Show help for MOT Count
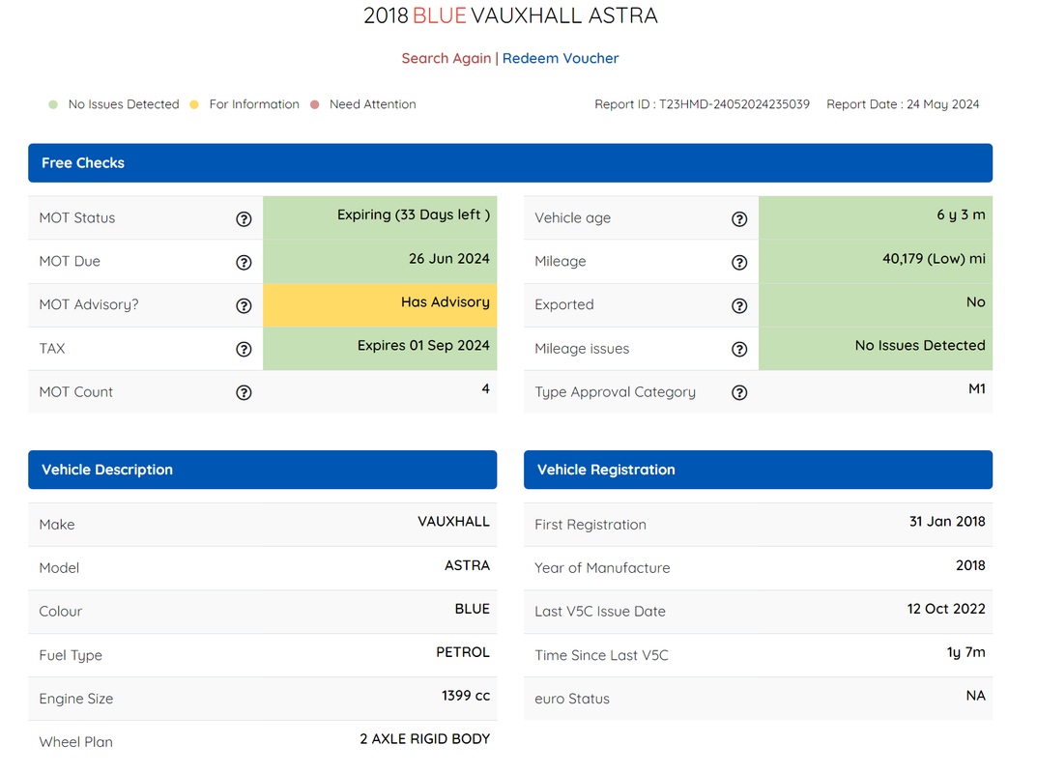 point(245,393)
